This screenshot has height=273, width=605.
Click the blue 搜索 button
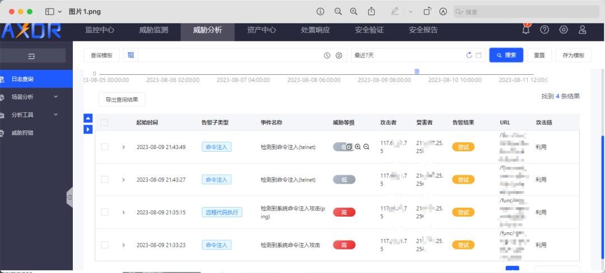[x=506, y=55]
